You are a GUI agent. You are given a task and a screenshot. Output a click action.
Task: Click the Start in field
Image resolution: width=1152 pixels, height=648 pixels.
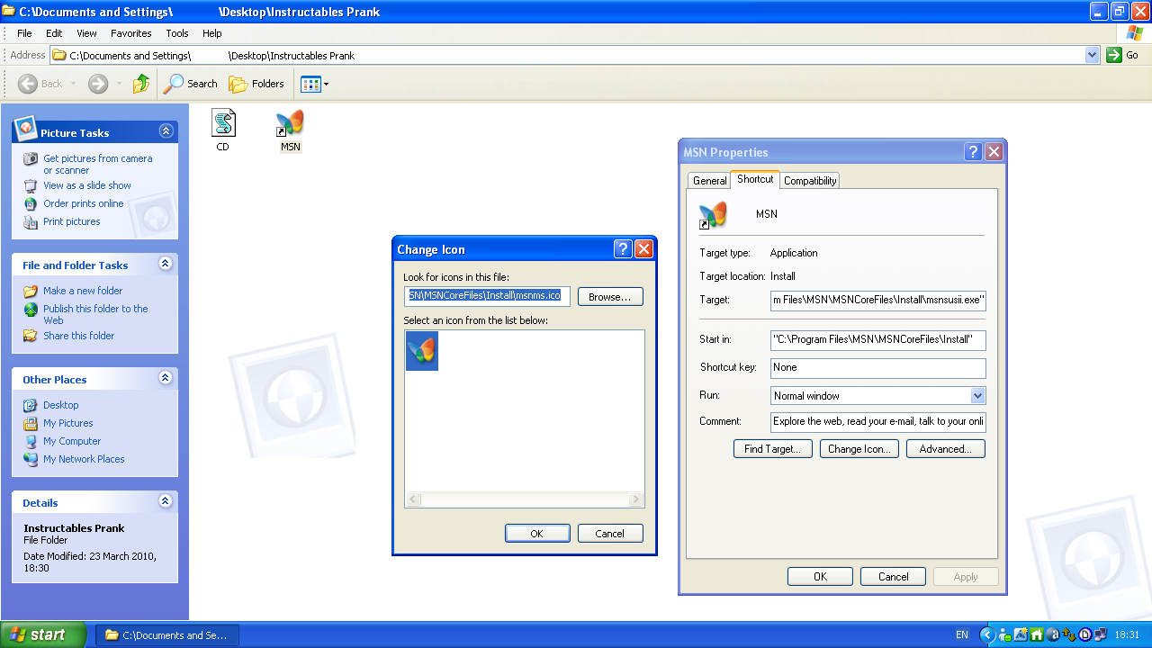coord(878,340)
